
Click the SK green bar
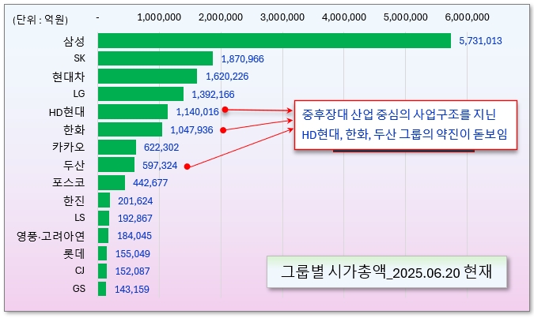pos(155,58)
